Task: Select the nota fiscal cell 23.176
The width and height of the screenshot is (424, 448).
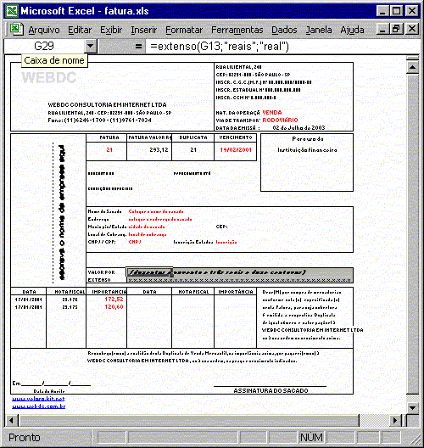Action: 70,300
